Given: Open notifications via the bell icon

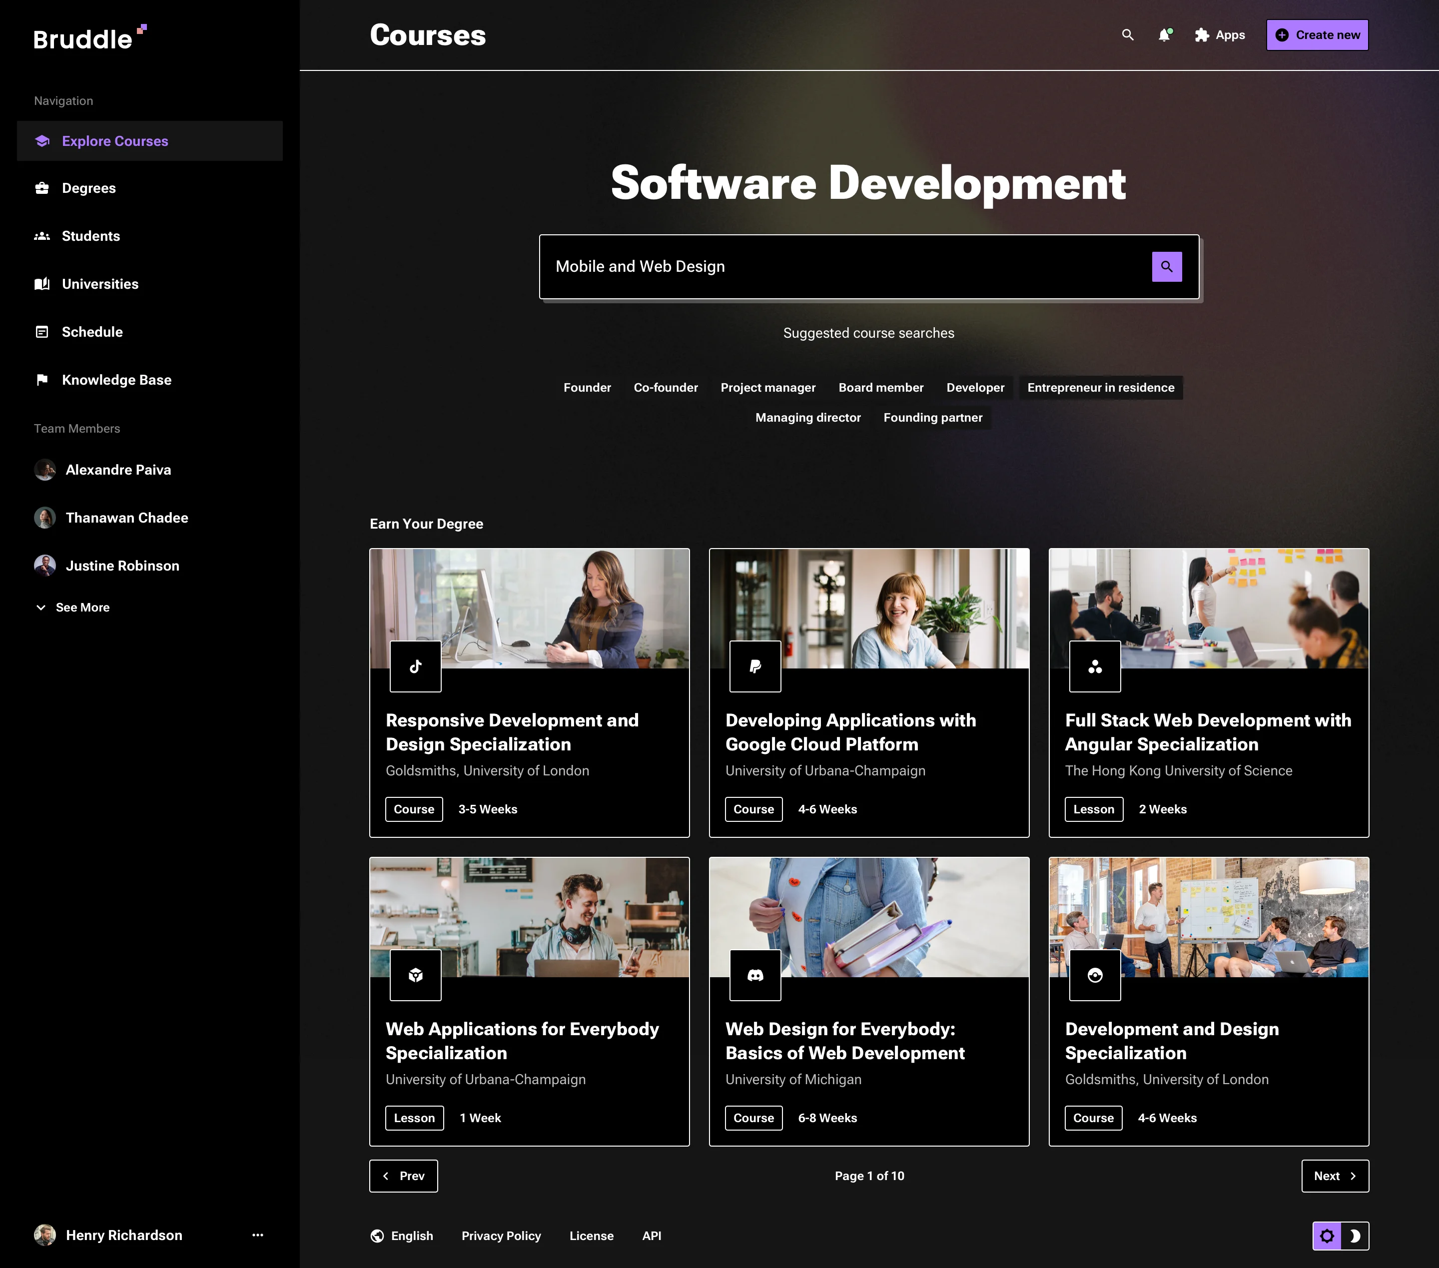Looking at the screenshot, I should 1164,34.
